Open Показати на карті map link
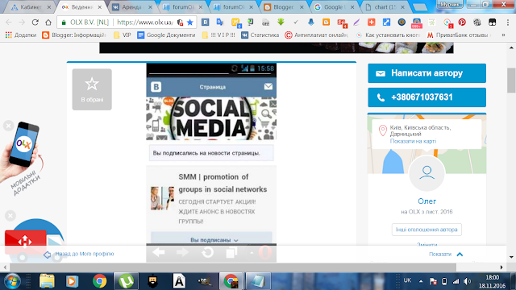 (413, 141)
